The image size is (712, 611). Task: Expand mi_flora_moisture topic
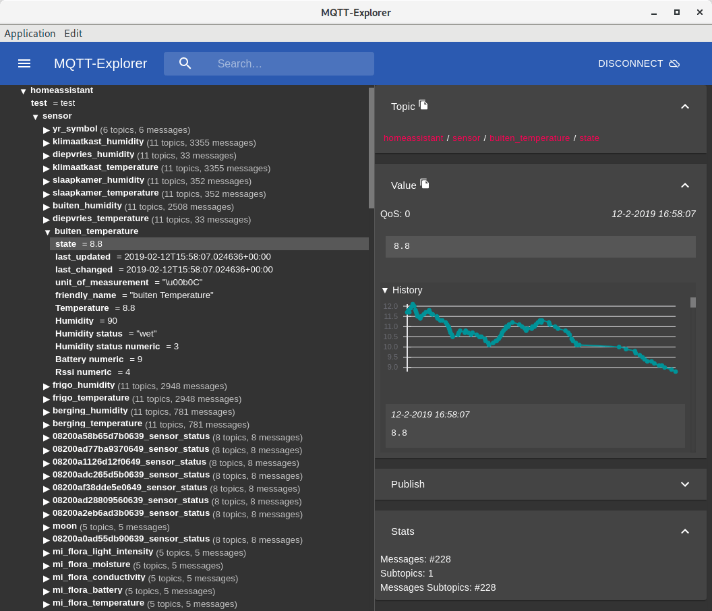[x=47, y=566]
